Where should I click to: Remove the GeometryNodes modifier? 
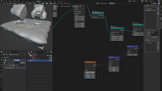[x=22, y=60]
